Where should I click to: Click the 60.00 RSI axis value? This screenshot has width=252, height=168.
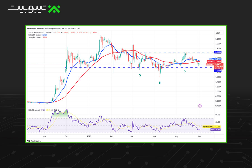218,122
